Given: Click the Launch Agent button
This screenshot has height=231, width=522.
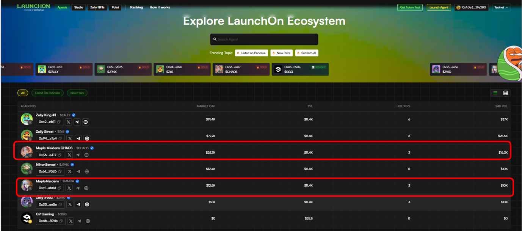Looking at the screenshot, I should coord(439,7).
